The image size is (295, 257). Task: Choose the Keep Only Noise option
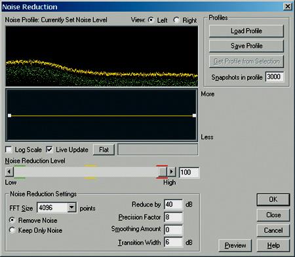12,230
